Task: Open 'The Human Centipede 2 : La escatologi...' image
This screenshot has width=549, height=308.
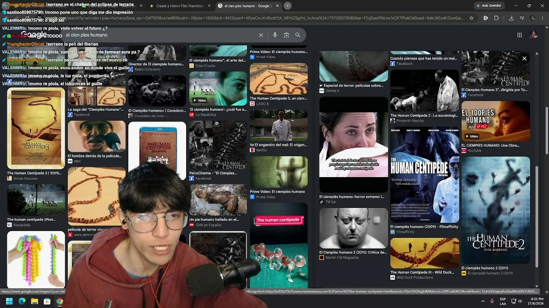Action: pos(425,91)
